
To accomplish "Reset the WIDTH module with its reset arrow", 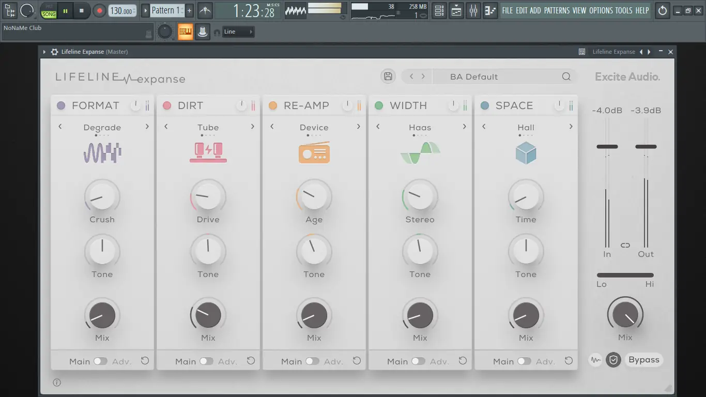I will pyautogui.click(x=463, y=360).
